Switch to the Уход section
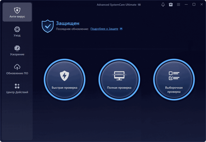The width and height of the screenshot is (206, 142). [17, 32]
